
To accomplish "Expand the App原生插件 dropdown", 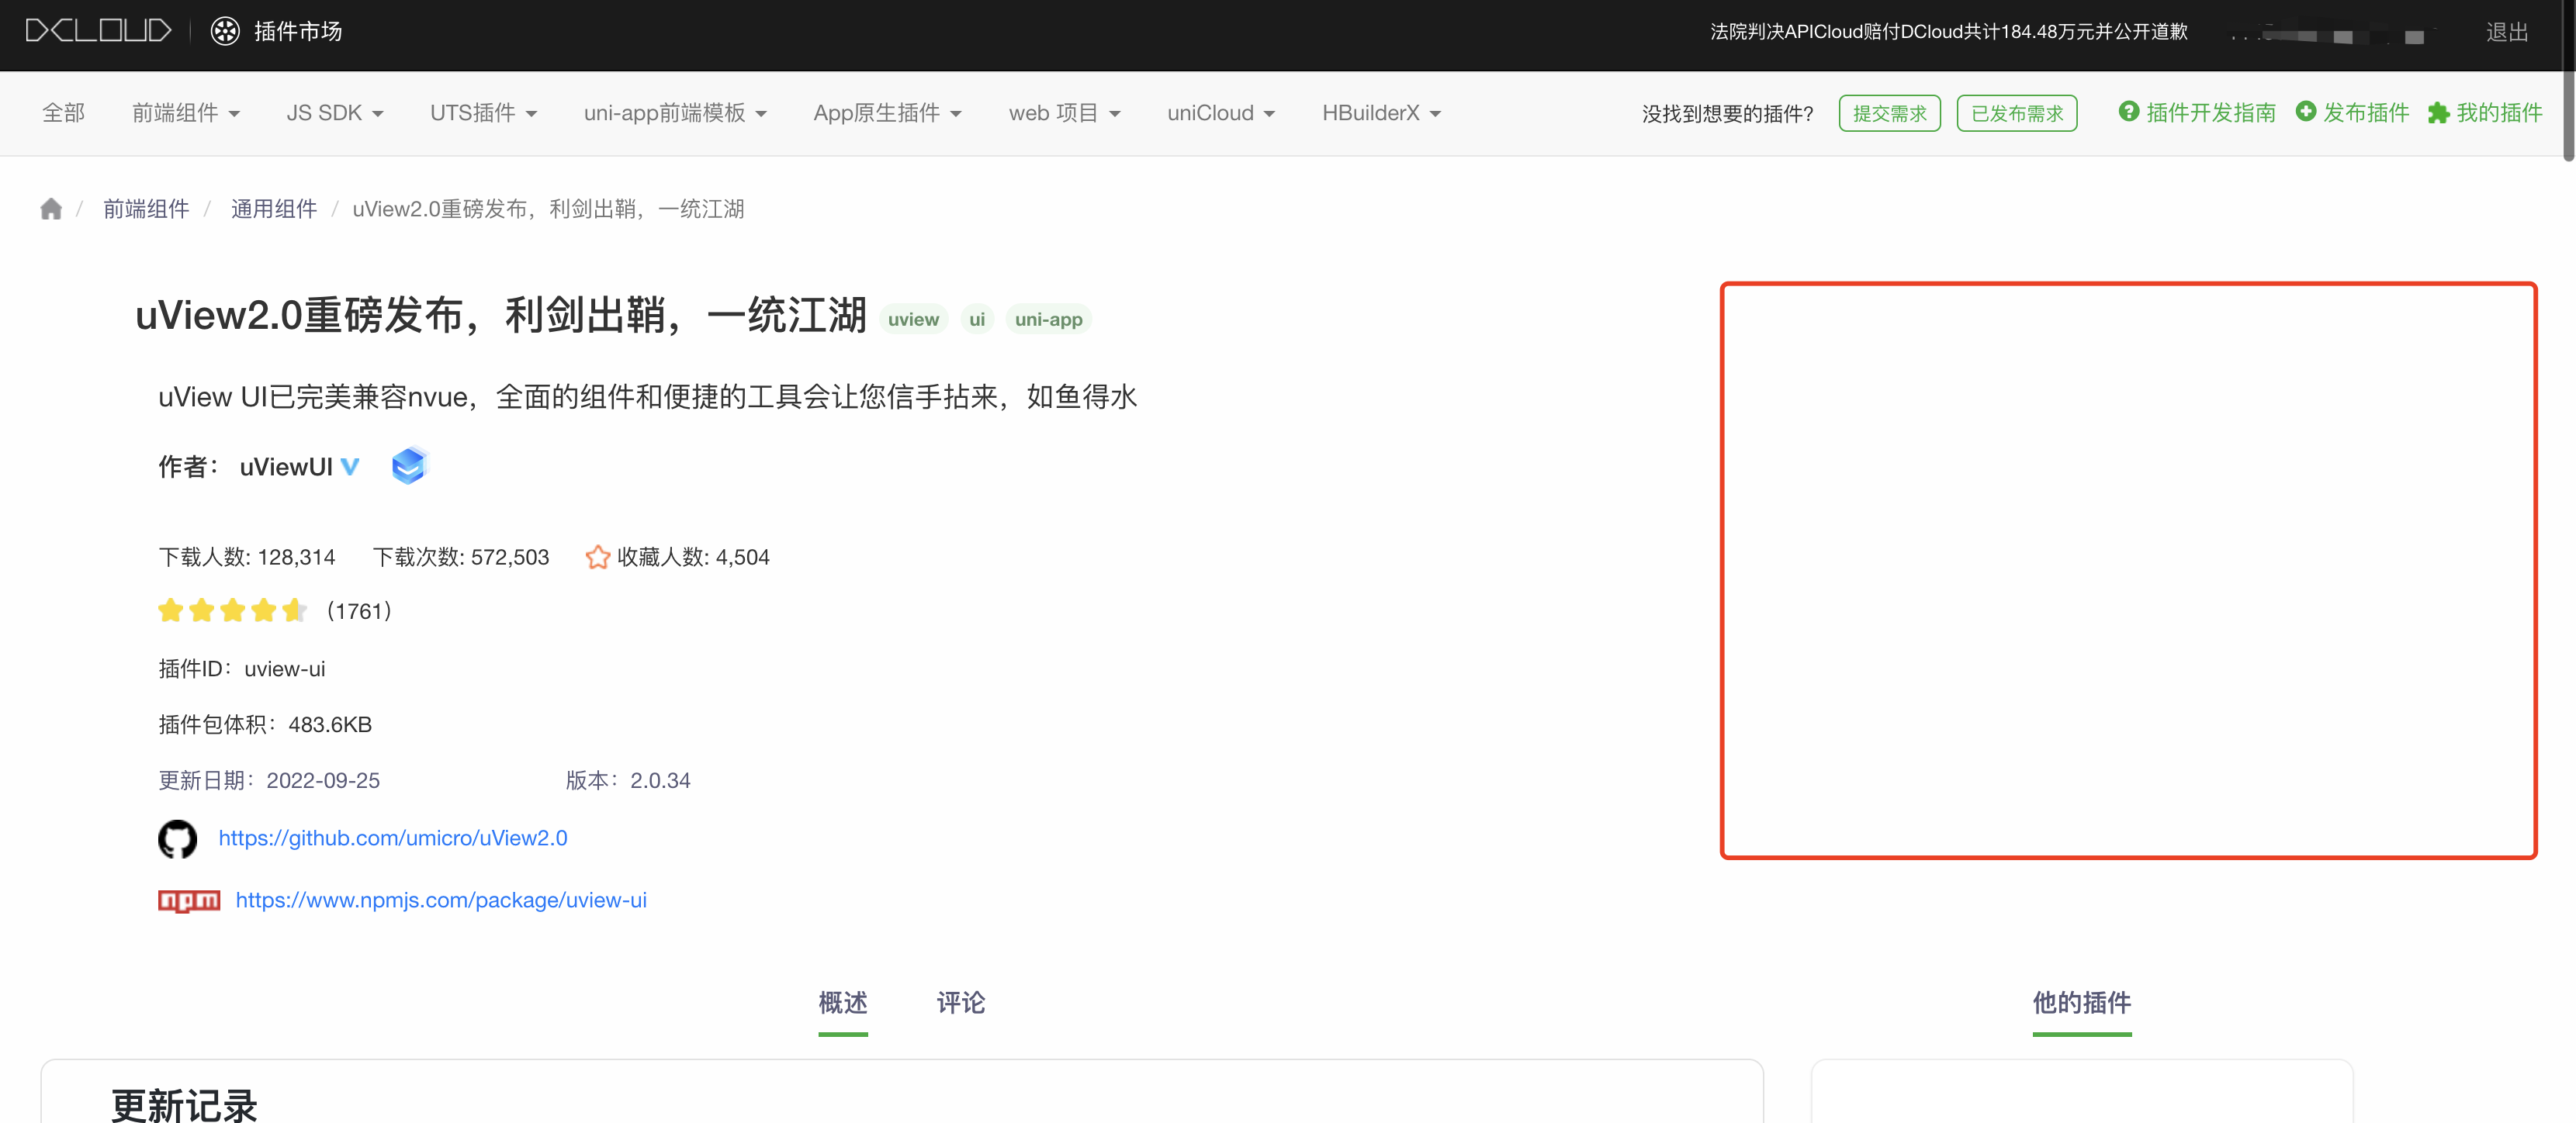I will 888,113.
